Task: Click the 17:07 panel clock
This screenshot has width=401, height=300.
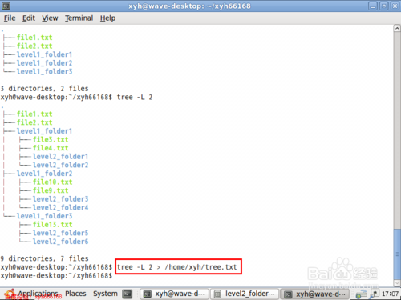Action: pyautogui.click(x=390, y=294)
